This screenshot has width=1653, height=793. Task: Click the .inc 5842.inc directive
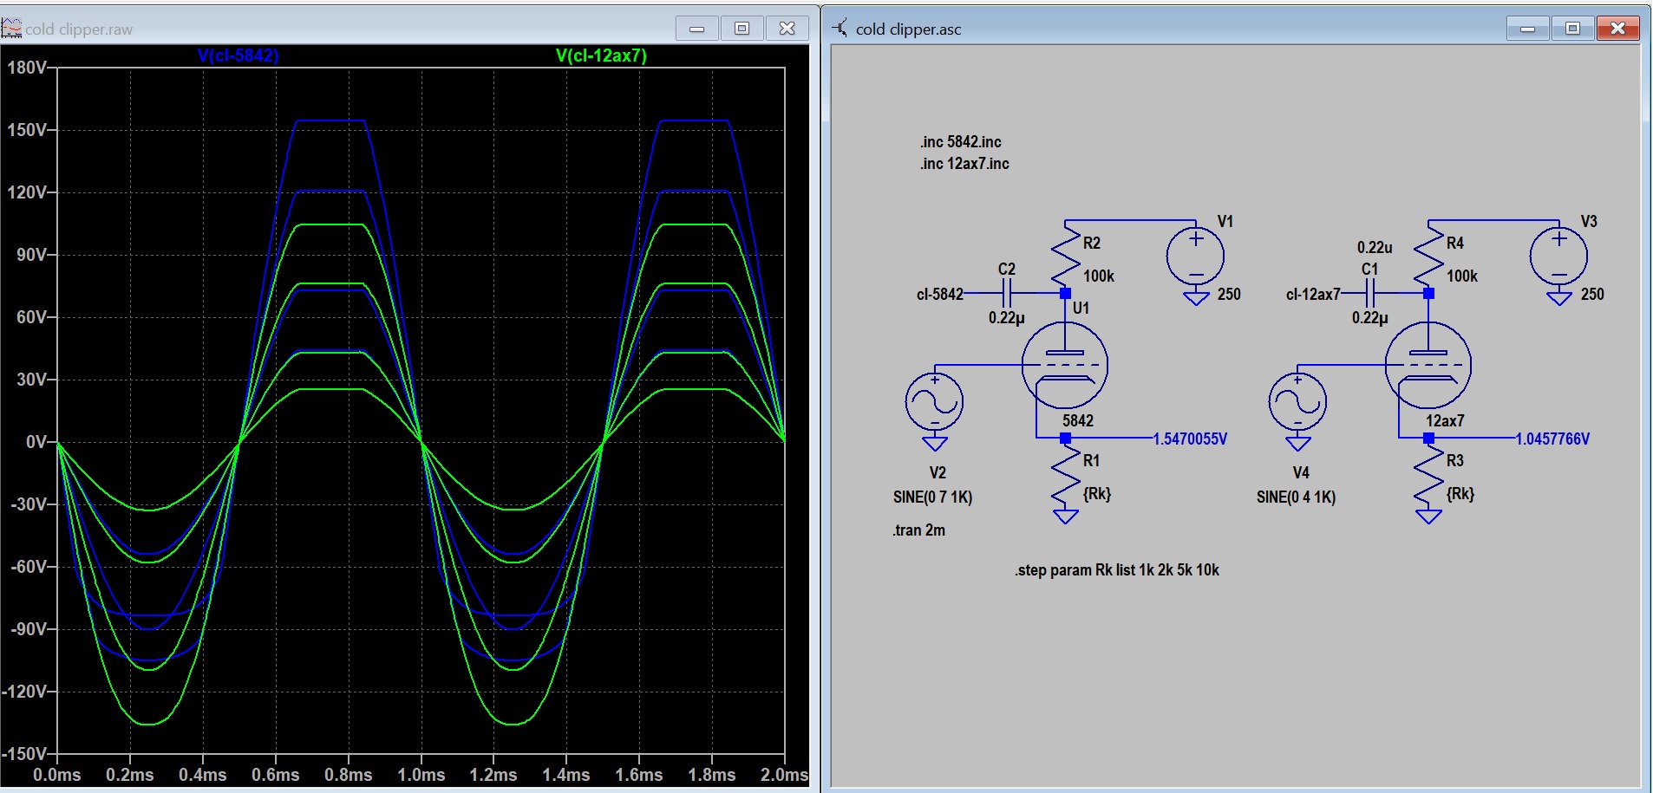pyautogui.click(x=961, y=142)
